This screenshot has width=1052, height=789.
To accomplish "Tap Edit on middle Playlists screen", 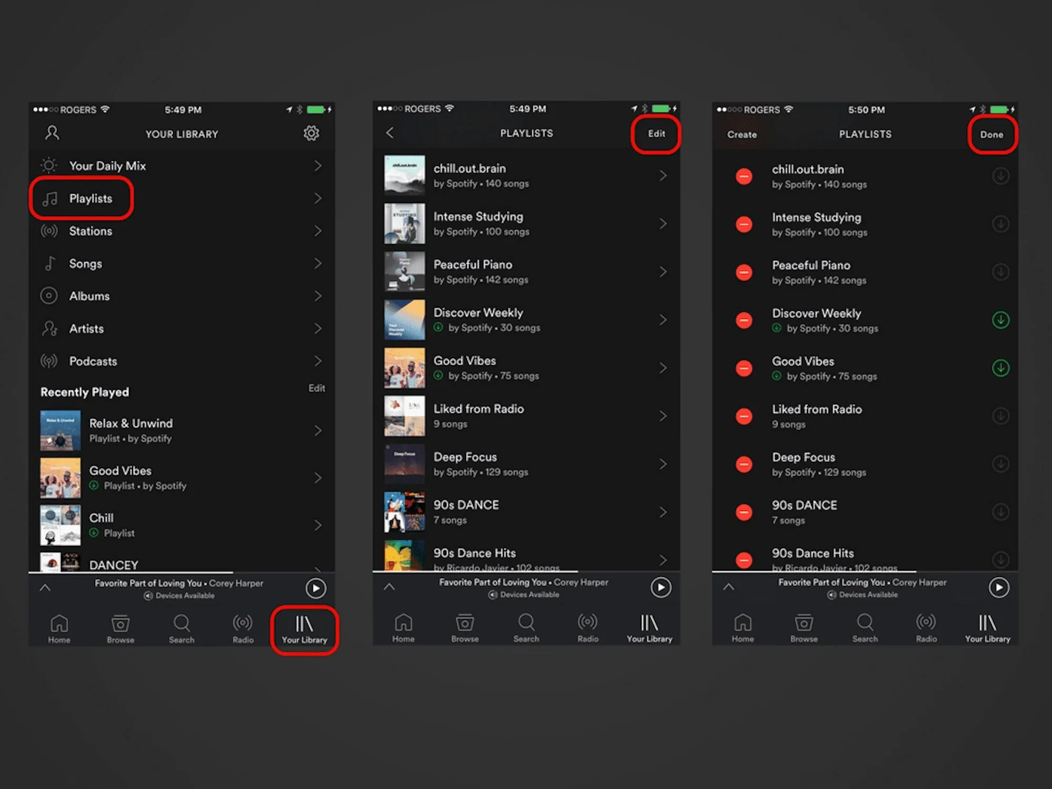I will coord(656,134).
